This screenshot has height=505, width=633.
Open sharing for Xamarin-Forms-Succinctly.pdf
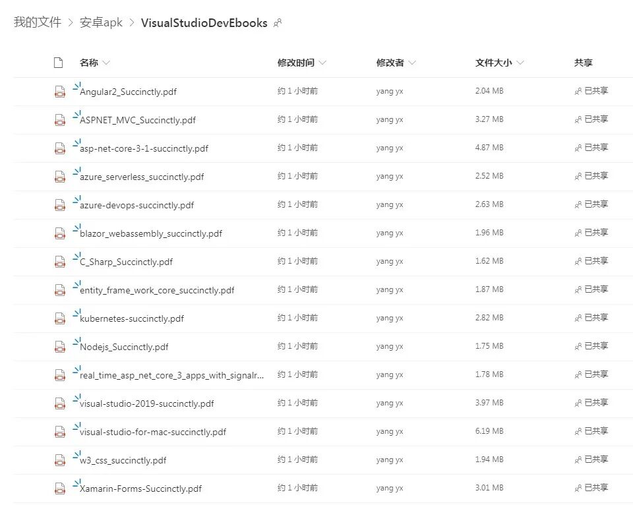tap(591, 488)
